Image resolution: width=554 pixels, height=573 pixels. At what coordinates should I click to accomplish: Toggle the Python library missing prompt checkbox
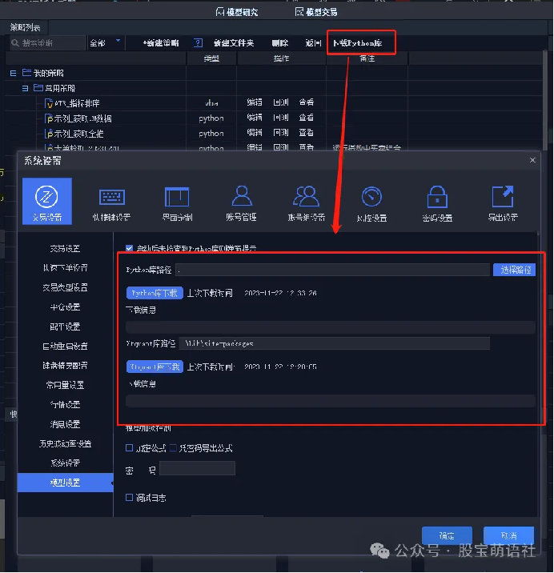130,249
